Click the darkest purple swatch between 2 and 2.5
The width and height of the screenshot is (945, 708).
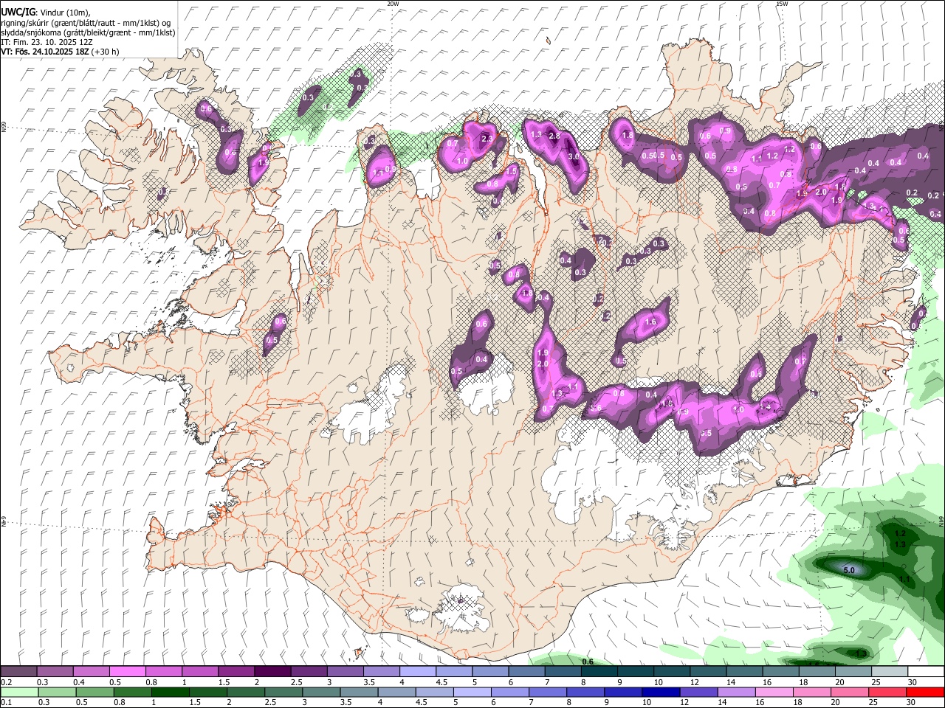click(x=272, y=671)
